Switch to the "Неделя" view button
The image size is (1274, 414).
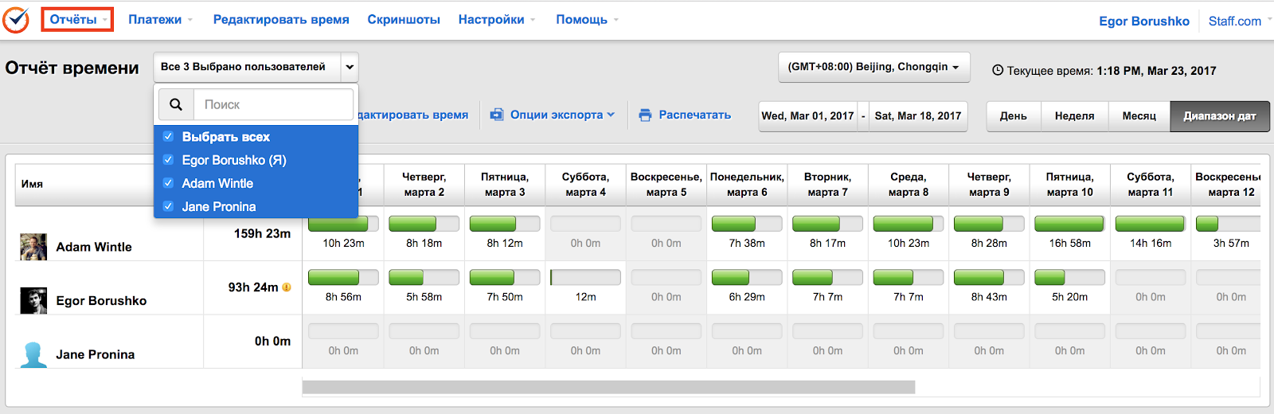pyautogui.click(x=1074, y=116)
